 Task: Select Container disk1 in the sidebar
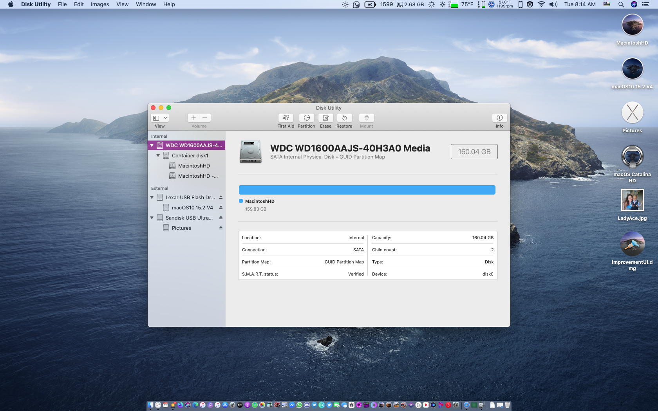(186, 155)
